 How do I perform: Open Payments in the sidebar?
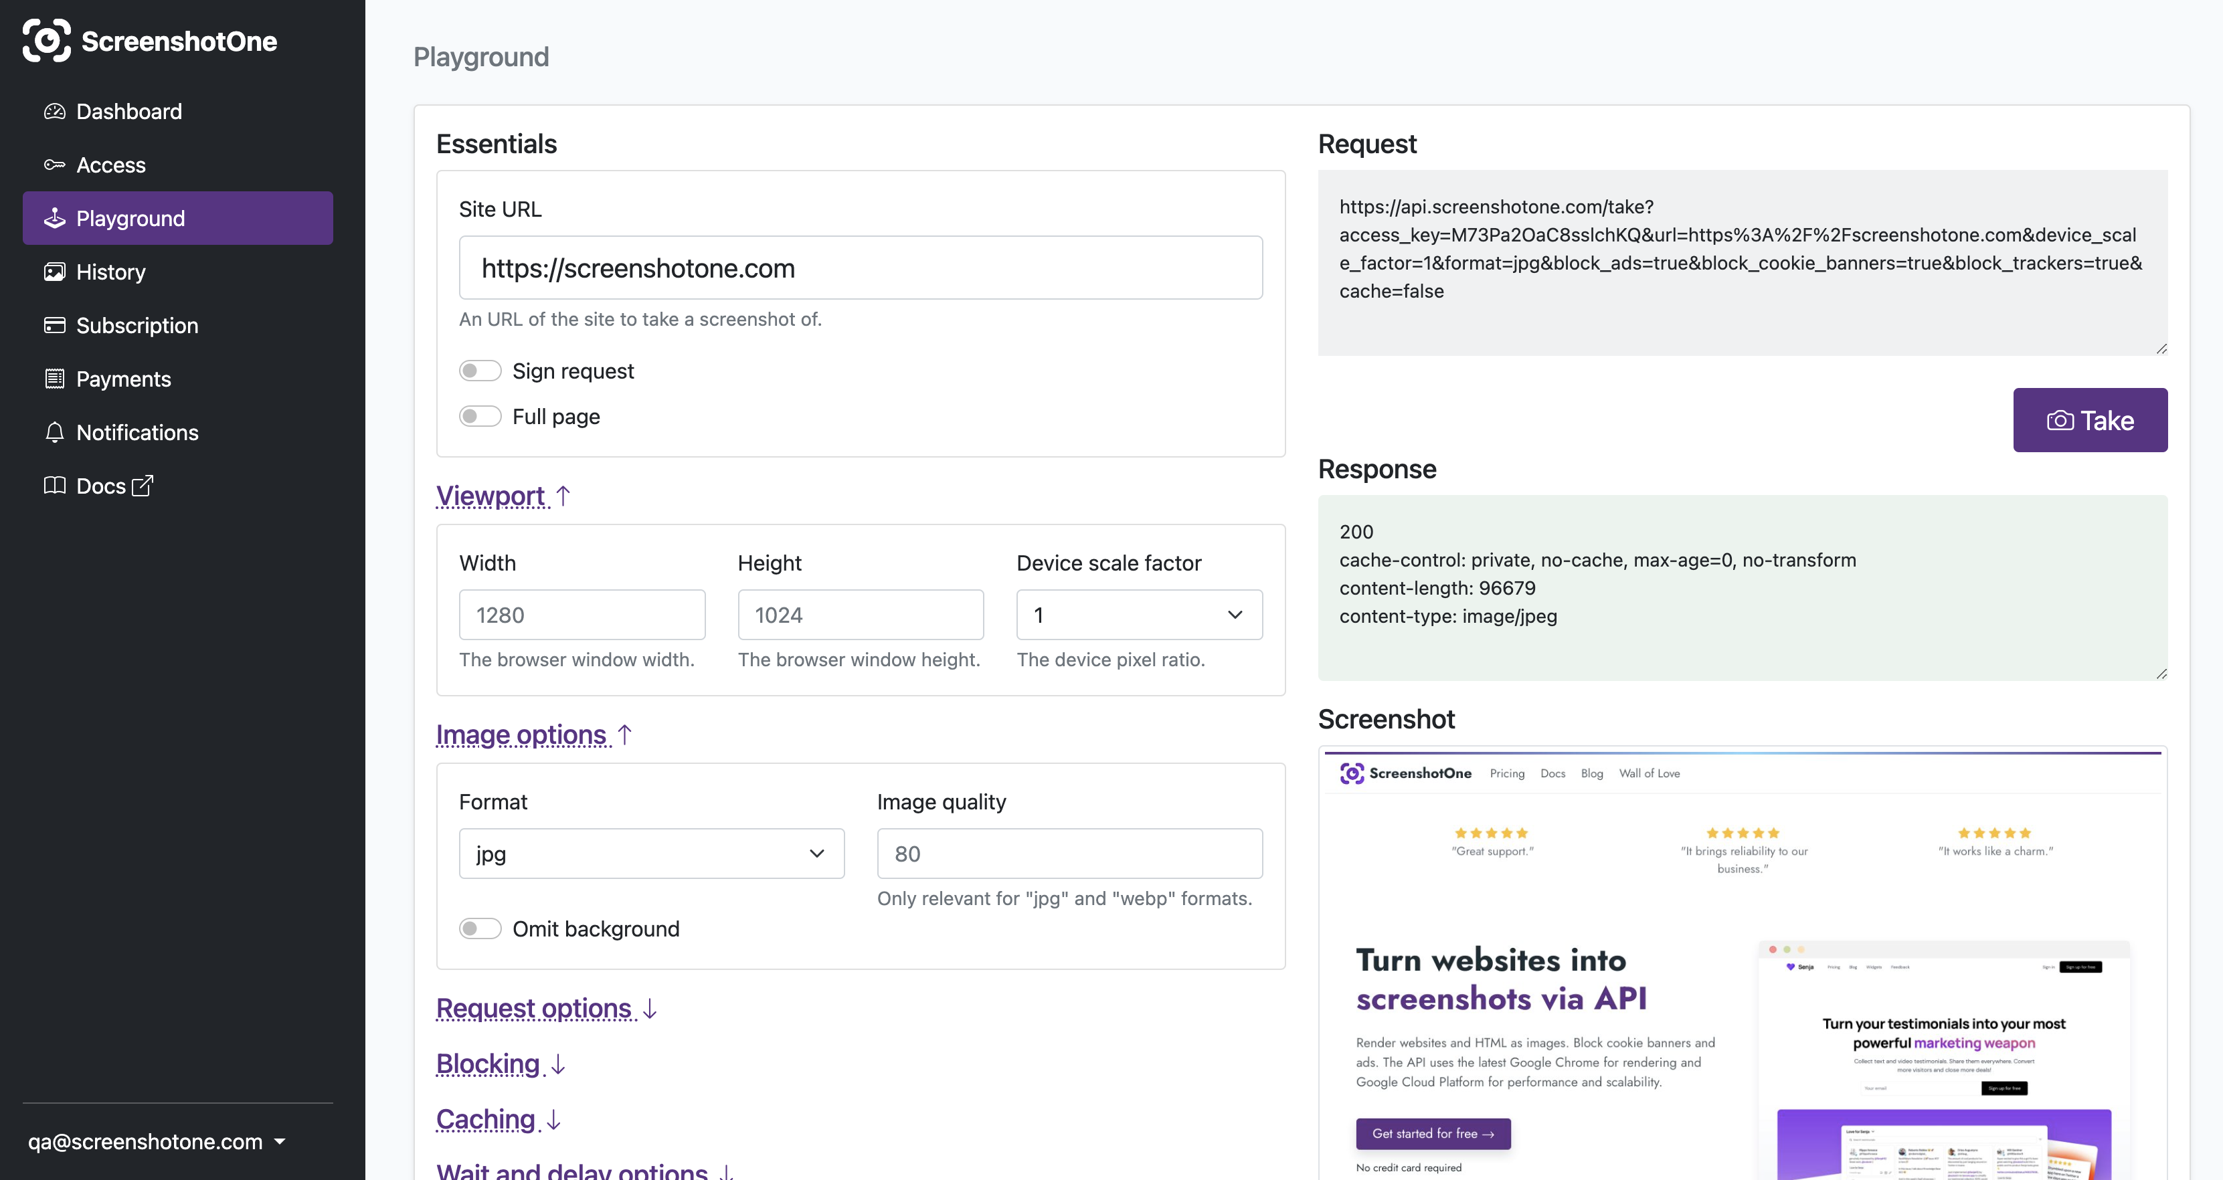[x=178, y=379]
